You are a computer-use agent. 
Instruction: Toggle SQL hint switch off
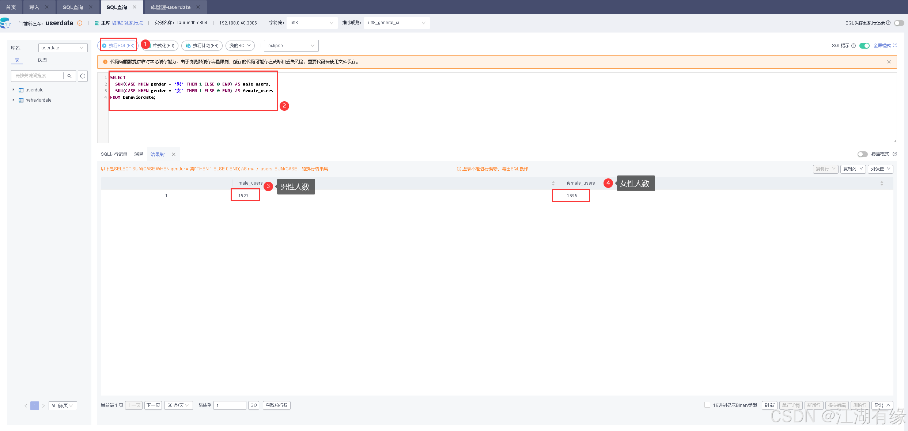tap(864, 46)
